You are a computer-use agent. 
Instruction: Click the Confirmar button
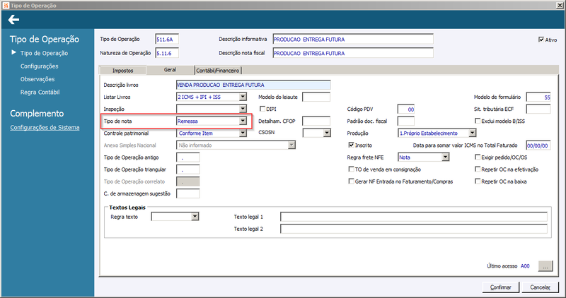[x=501, y=287]
